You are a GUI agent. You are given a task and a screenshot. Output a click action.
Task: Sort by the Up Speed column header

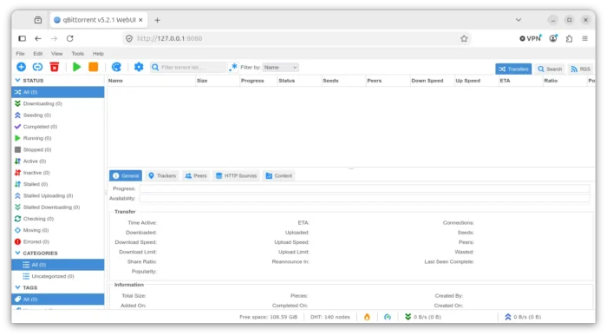point(476,81)
